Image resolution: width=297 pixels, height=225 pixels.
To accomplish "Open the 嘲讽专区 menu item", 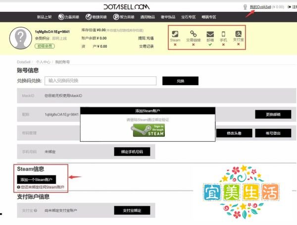I will coord(209,17).
